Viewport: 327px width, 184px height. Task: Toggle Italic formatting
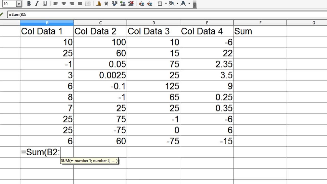pyautogui.click(x=37, y=4)
